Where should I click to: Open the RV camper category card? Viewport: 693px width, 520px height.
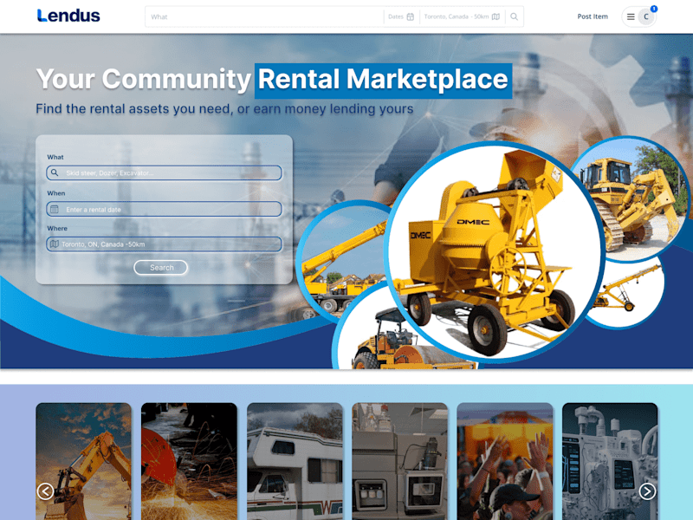295,461
